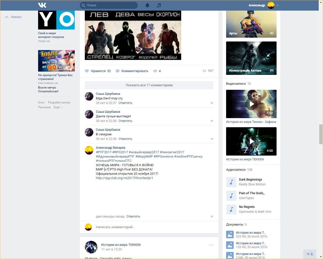Open the Kobzov Circus ad banner
Viewport: 323px width, 259px height.
click(56, 61)
